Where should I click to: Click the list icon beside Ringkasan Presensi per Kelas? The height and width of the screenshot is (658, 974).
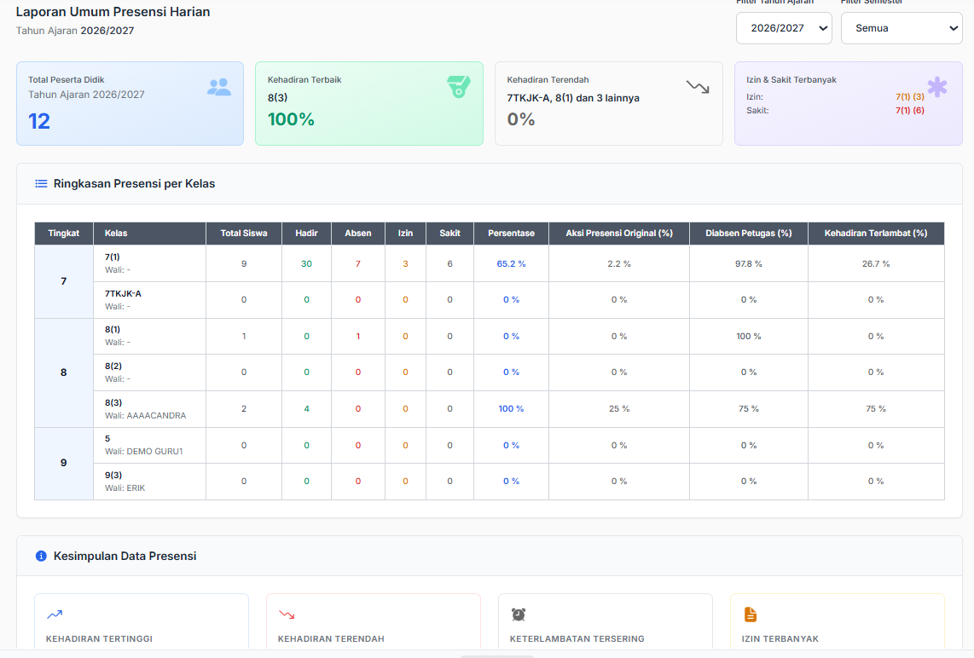pos(41,184)
